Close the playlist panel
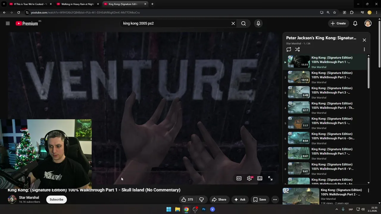 coord(364,40)
